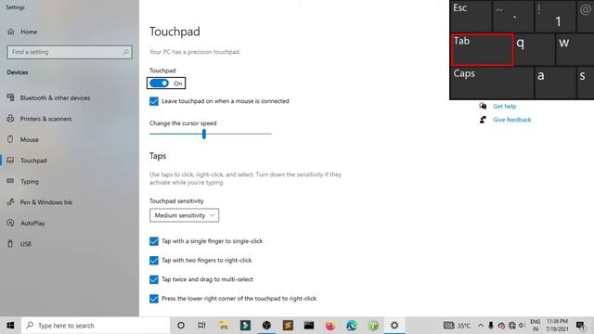Click the Mouse icon in sidebar
594x334 pixels.
point(10,139)
